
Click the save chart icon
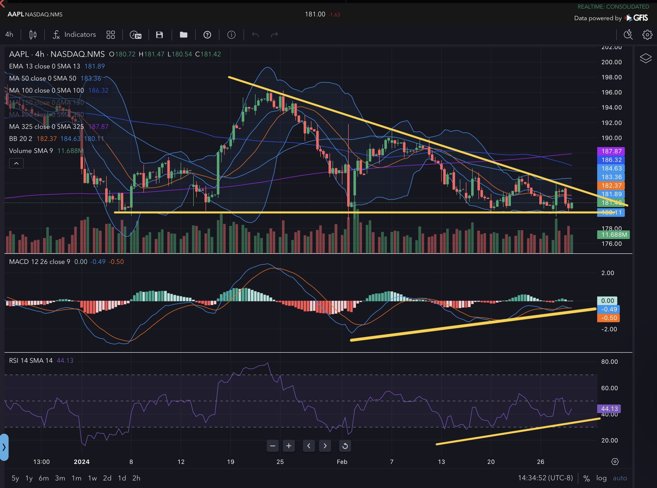tap(159, 35)
